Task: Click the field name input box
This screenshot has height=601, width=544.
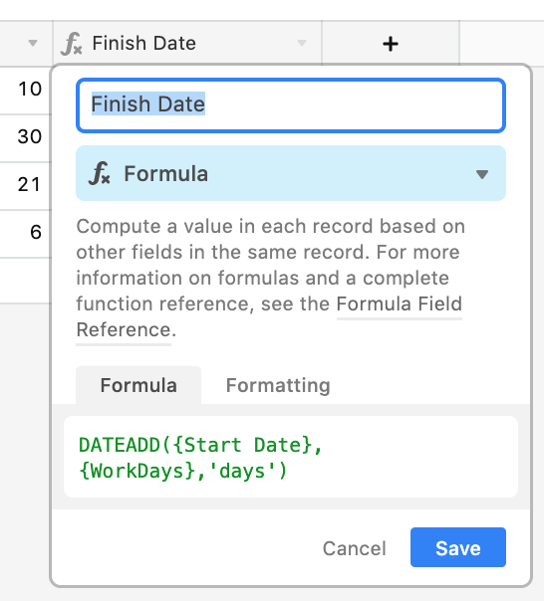Action: [291, 105]
